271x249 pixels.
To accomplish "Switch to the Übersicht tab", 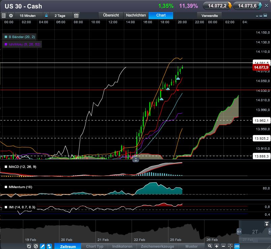I will point(111,15).
